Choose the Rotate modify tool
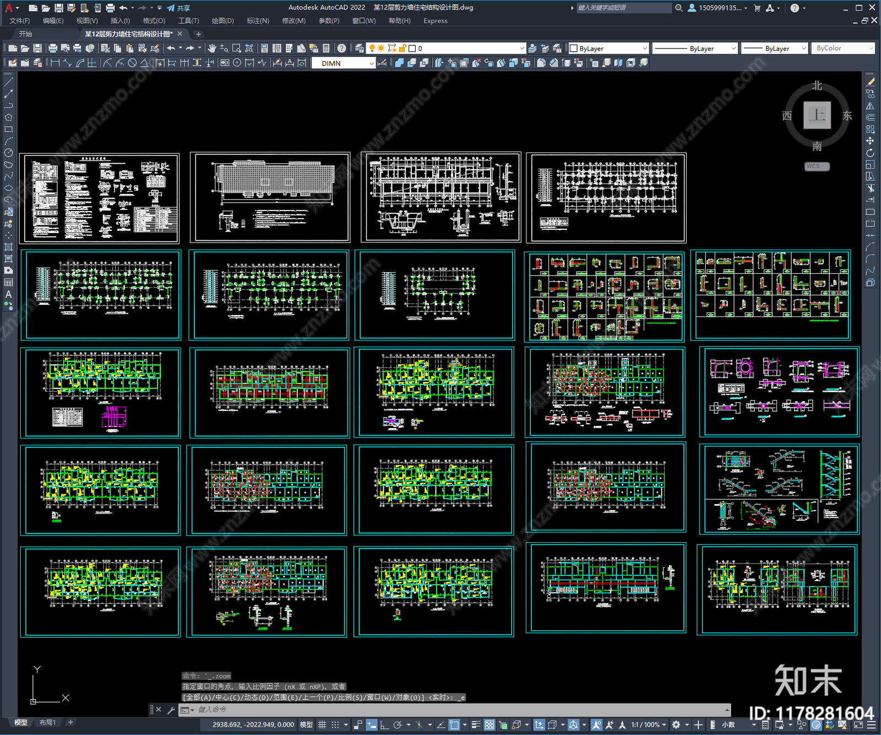 pos(870,153)
